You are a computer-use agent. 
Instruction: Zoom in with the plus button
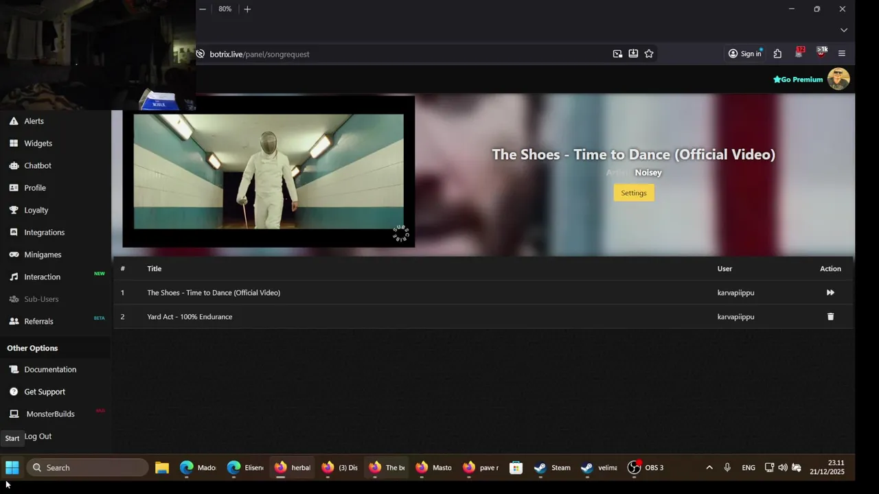[x=247, y=9]
